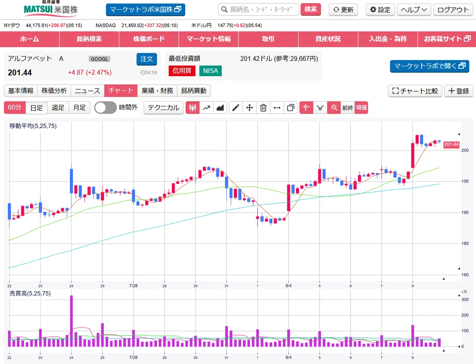
Task: Click the NASDAQ 21,450.02 index quote
Action: tap(136, 25)
